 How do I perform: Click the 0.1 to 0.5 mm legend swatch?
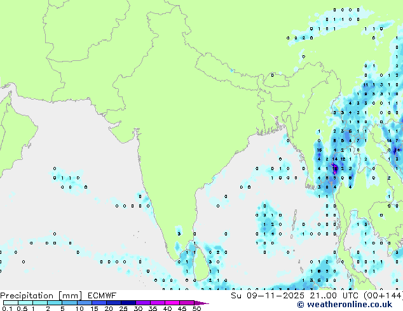(11, 303)
